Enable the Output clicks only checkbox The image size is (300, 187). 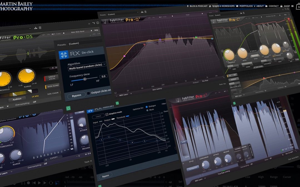pos(88,93)
